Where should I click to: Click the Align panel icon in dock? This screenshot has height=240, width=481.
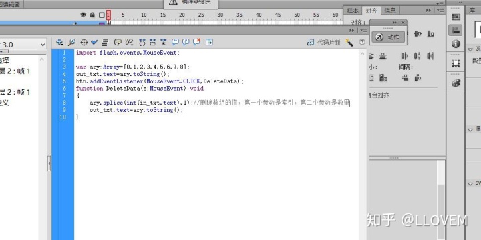pyautogui.click(x=456, y=30)
